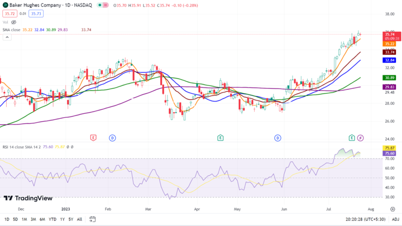Screen dimensions: 402x226
Task: Click the Vol indicator label
Action: tap(6, 22)
